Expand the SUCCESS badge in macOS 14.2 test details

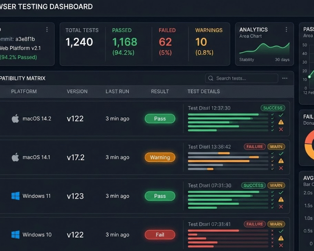pos(273,108)
